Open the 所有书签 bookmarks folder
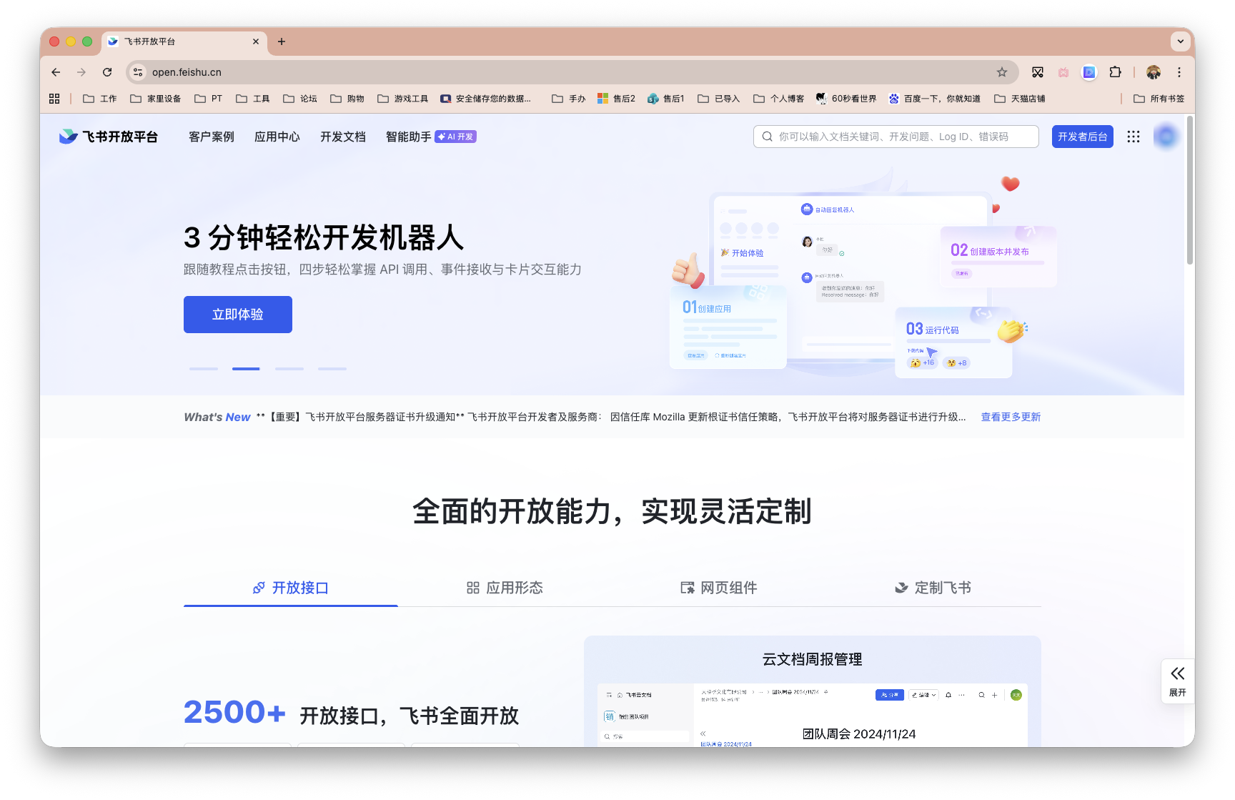 (x=1158, y=98)
